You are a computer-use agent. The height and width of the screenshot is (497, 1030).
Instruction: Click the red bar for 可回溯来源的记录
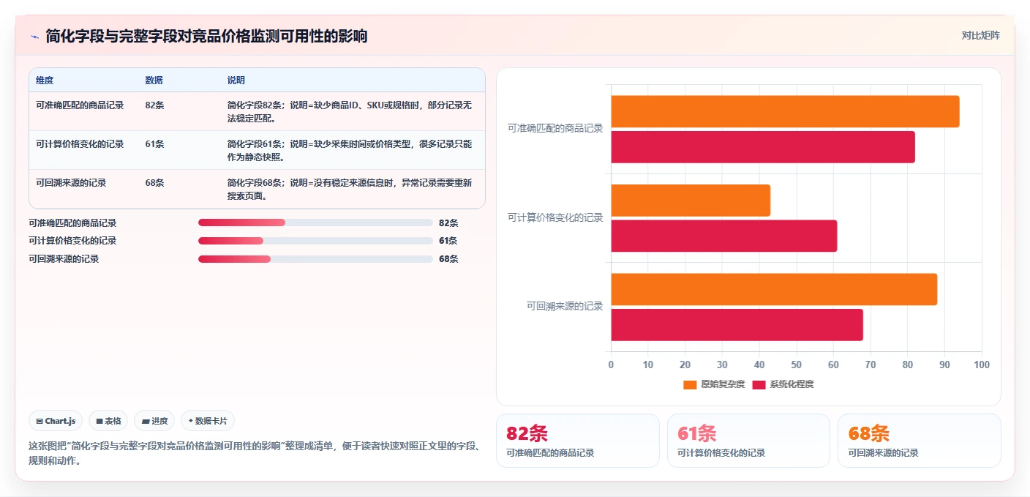[737, 324]
